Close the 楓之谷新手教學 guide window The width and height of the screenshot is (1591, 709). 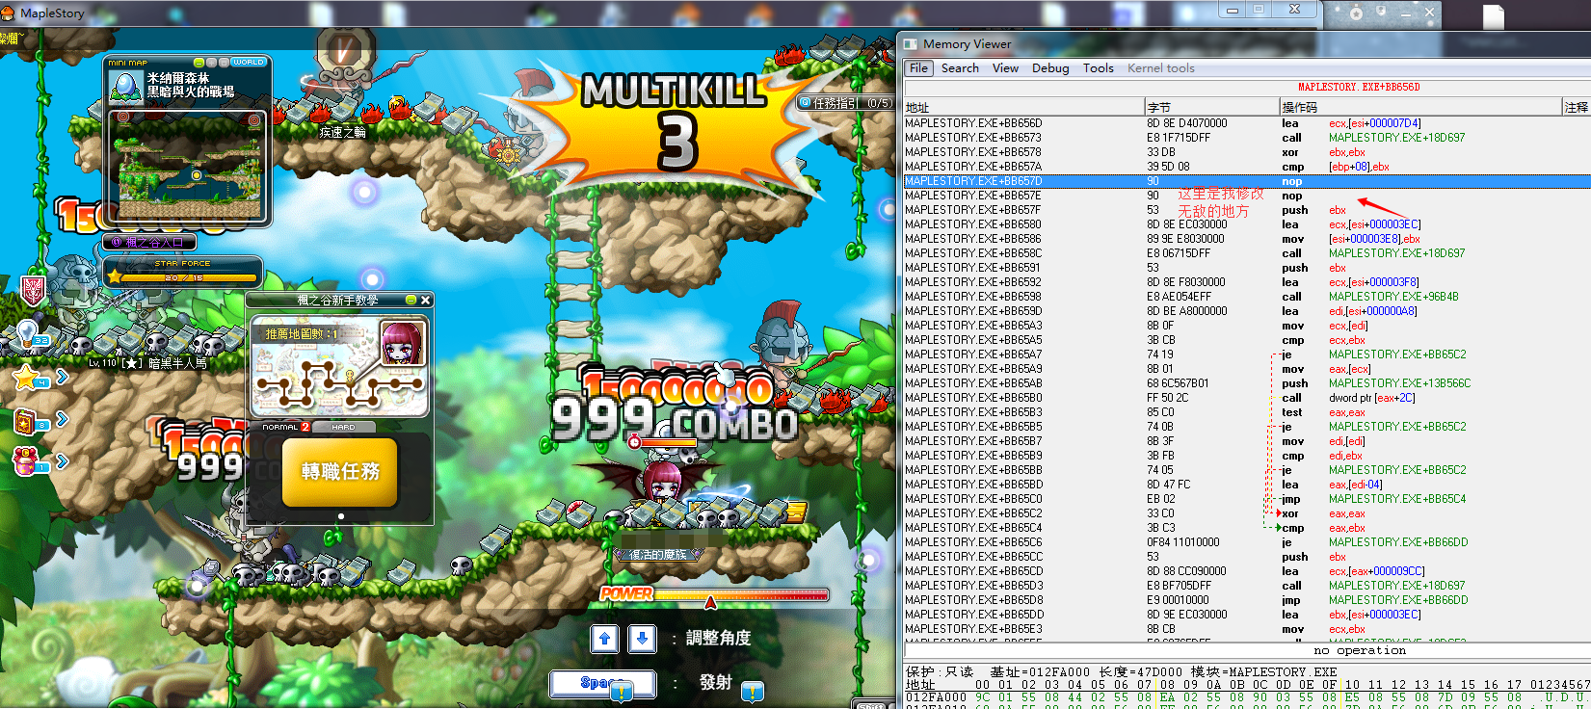425,301
